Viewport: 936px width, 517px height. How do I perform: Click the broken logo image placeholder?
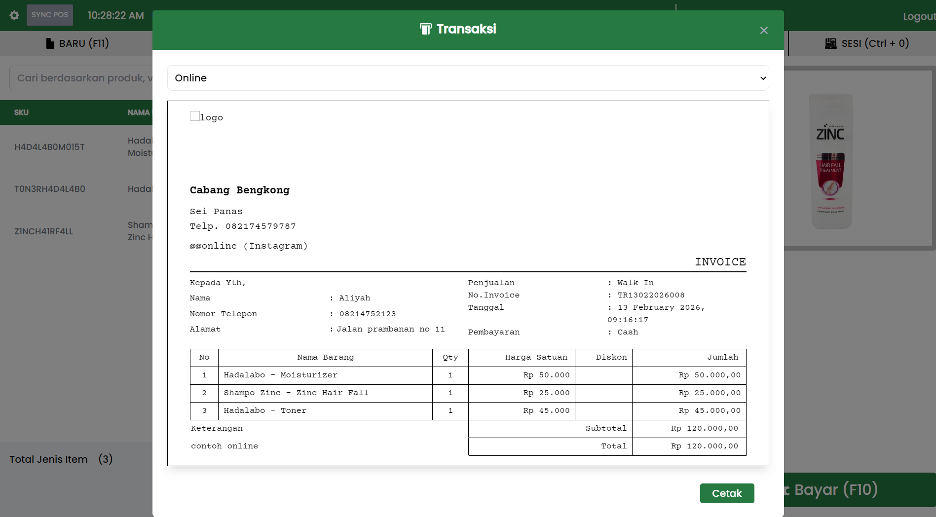pos(195,116)
